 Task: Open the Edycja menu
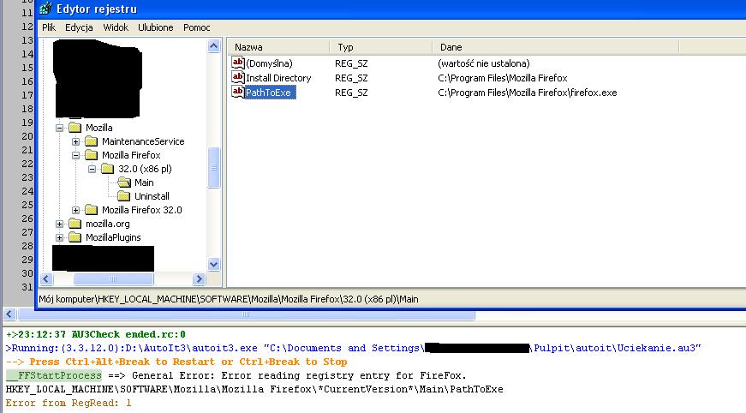point(79,27)
